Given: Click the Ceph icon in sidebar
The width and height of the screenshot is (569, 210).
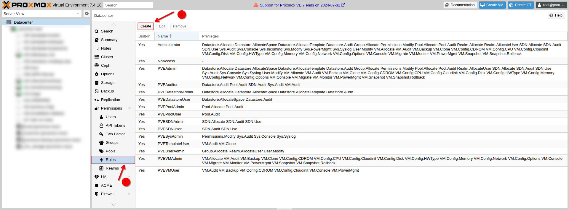Looking at the screenshot, I should (97, 66).
